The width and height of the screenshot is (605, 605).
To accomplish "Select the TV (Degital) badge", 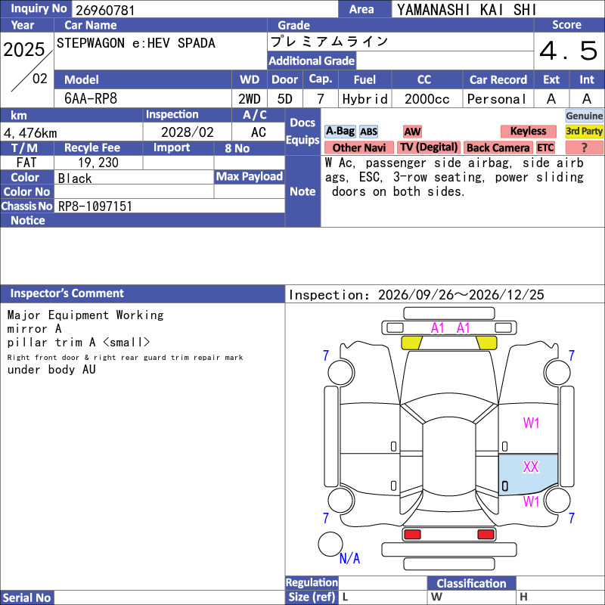I will [429, 147].
